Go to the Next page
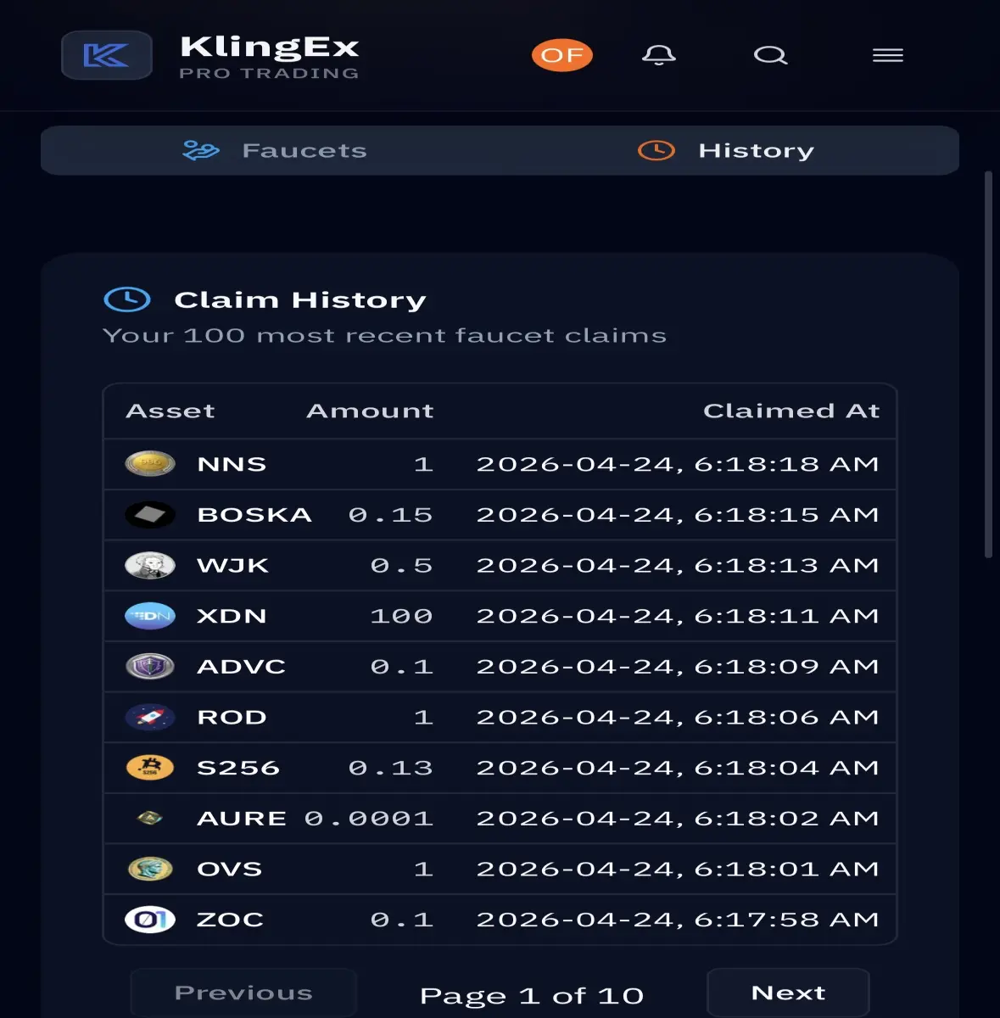Image resolution: width=1000 pixels, height=1018 pixels. (x=788, y=993)
